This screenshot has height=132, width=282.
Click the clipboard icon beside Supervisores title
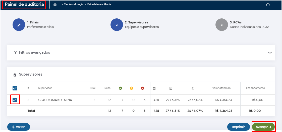[15, 75]
